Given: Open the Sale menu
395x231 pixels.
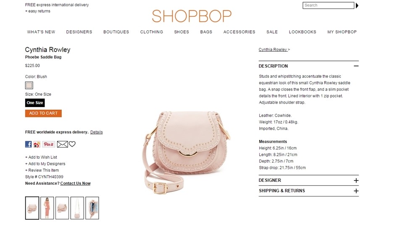Looking at the screenshot, I should (x=272, y=32).
